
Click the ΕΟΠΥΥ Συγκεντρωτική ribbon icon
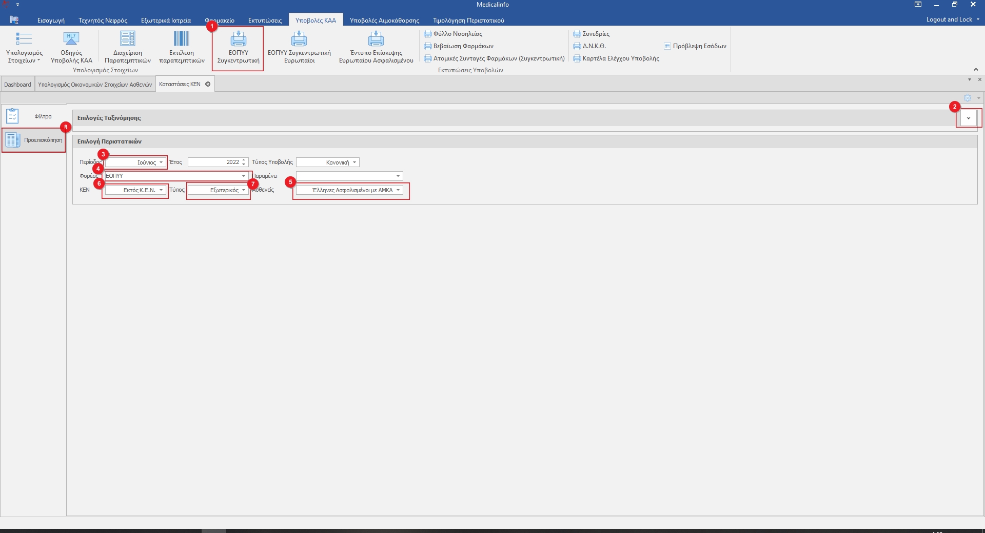coord(238,39)
